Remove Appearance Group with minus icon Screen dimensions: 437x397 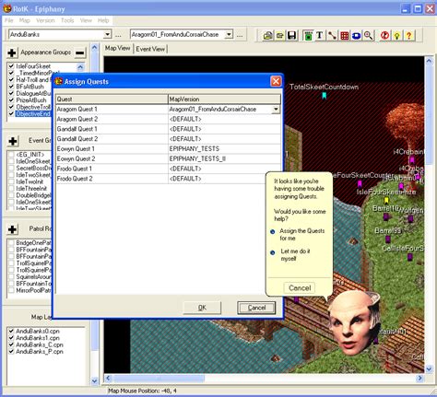click(80, 53)
